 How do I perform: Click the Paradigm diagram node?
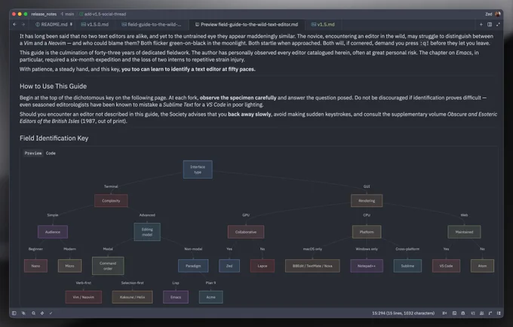point(193,266)
